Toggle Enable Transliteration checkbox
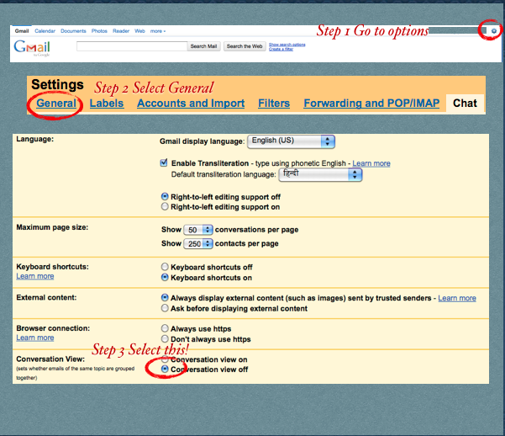The image size is (505, 436). [x=164, y=162]
